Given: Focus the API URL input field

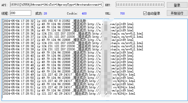Looking at the screenshot, I should 57,4.
